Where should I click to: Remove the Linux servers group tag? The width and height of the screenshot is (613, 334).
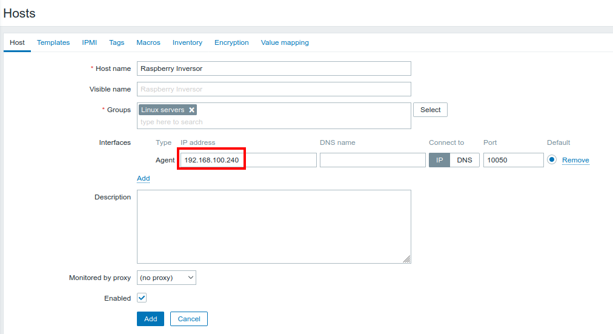click(x=191, y=110)
